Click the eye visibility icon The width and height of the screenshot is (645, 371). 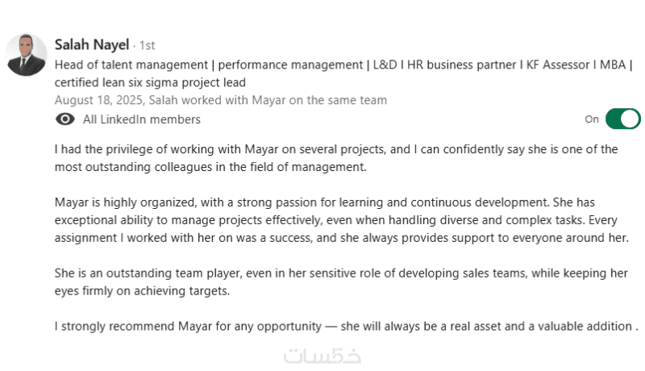(x=65, y=119)
